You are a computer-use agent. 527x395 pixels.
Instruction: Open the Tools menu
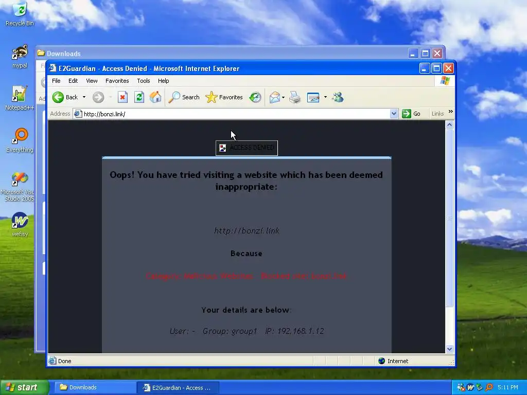point(144,81)
